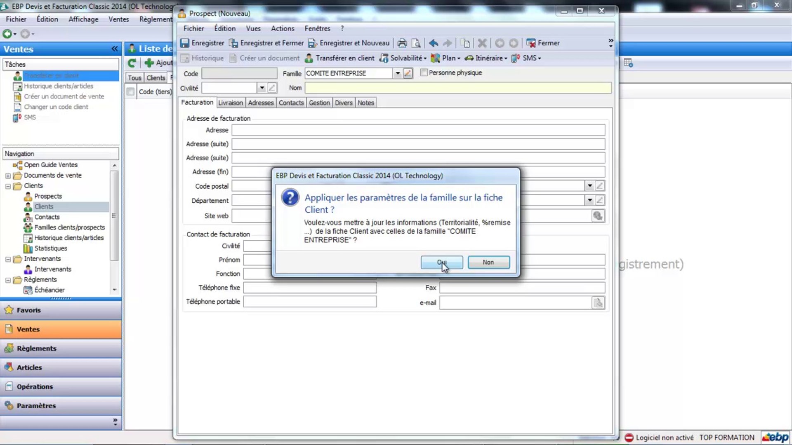Screen dimensions: 792x445
Task: Click the Nom input field
Action: 458,88
